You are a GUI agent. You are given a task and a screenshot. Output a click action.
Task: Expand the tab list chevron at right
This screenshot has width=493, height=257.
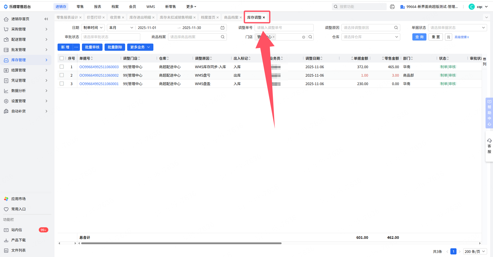[486, 17]
